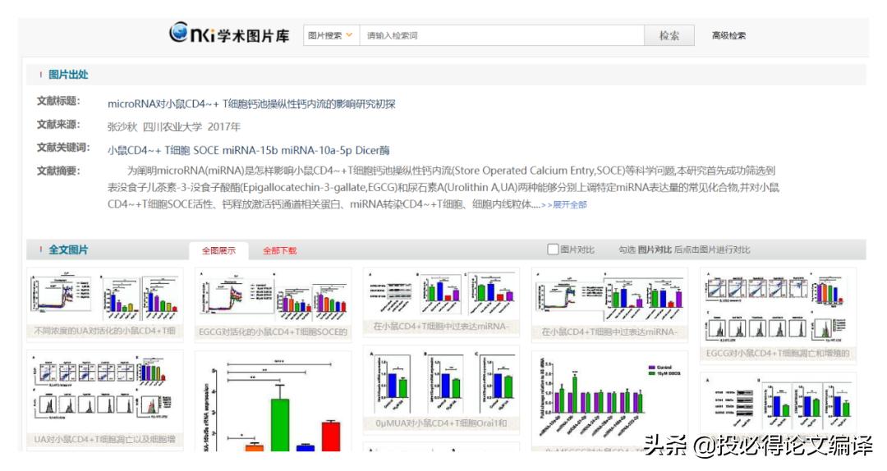This screenshot has height=471, width=887.
Task: Click the 全部下载 tab
Action: [279, 250]
